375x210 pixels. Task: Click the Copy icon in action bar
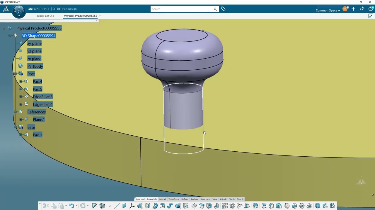tap(54, 206)
